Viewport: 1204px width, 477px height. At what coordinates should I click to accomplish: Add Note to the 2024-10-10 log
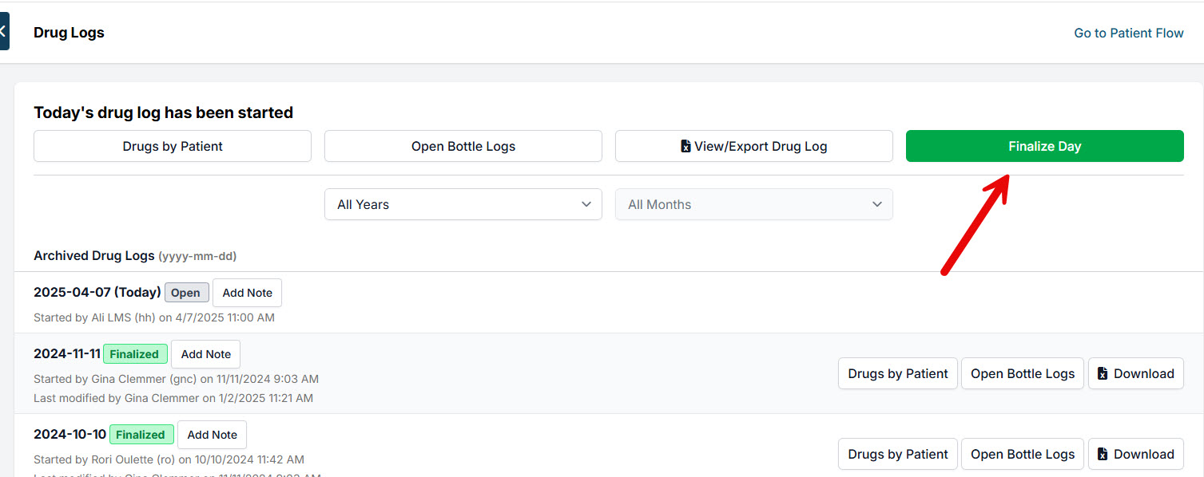(212, 435)
